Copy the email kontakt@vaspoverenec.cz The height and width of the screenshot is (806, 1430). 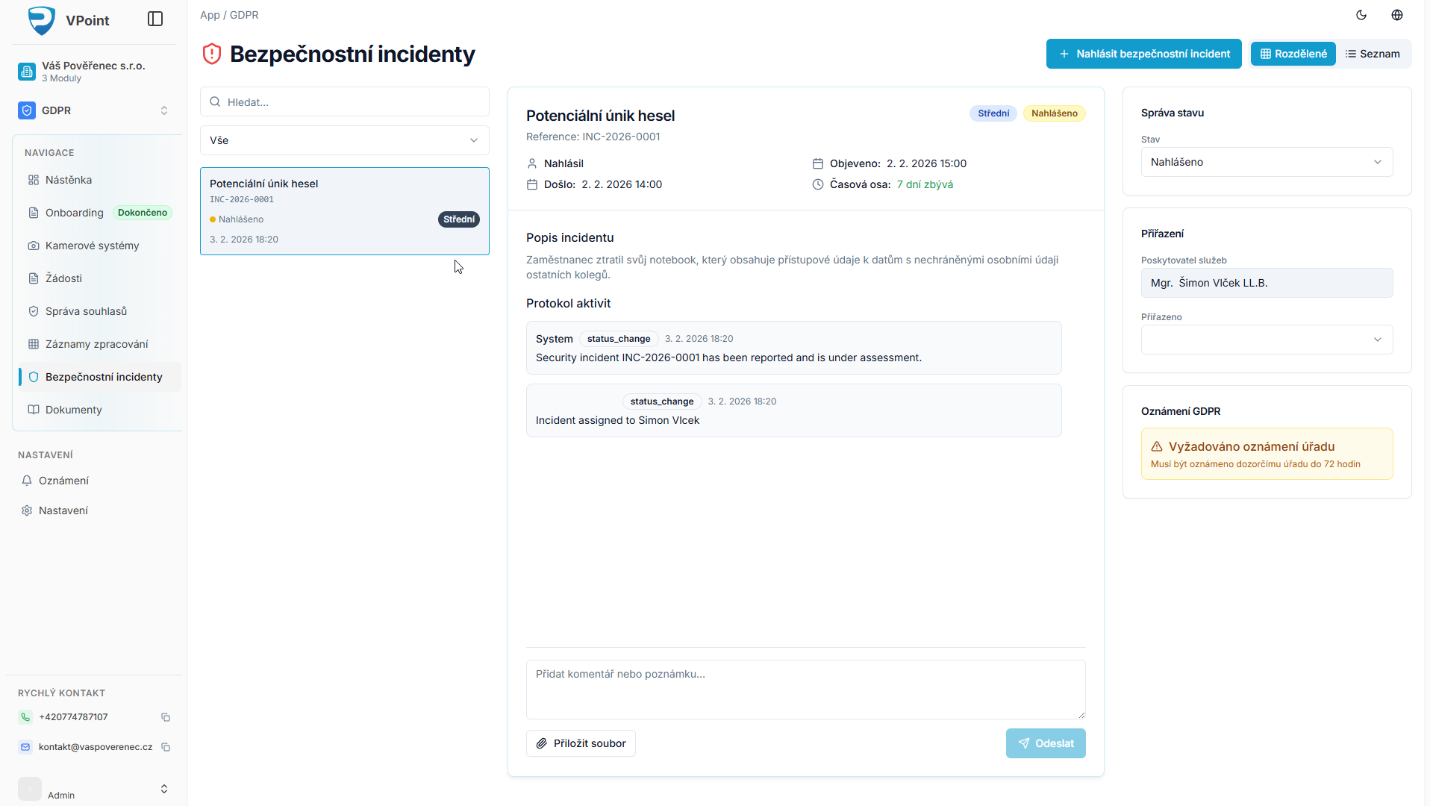tap(166, 747)
